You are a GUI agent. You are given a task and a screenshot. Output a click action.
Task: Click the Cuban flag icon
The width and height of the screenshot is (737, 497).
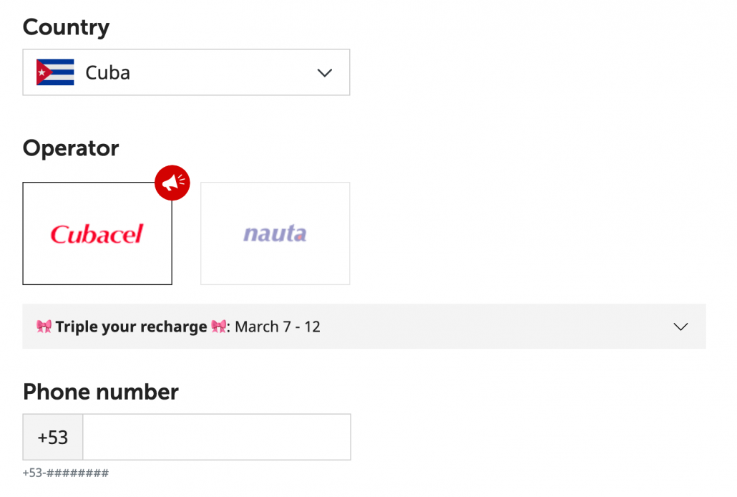55,72
